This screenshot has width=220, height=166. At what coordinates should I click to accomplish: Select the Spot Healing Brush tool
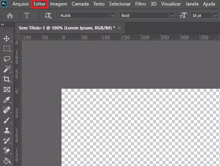click(x=7, y=110)
